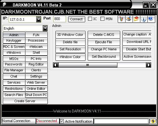Click the paintbrush cleaner icon

(x=129, y=19)
